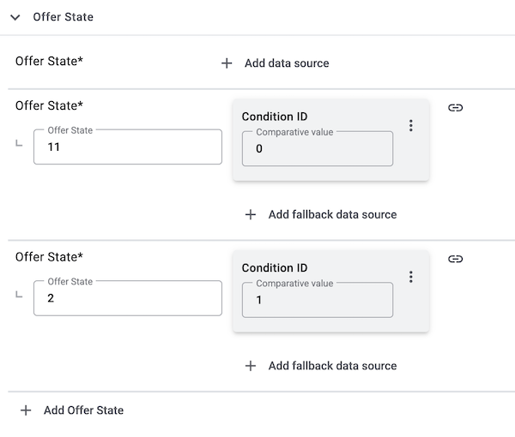Click plus icon under Offer State 11 card
This screenshot has height=437, width=515.
tap(251, 215)
